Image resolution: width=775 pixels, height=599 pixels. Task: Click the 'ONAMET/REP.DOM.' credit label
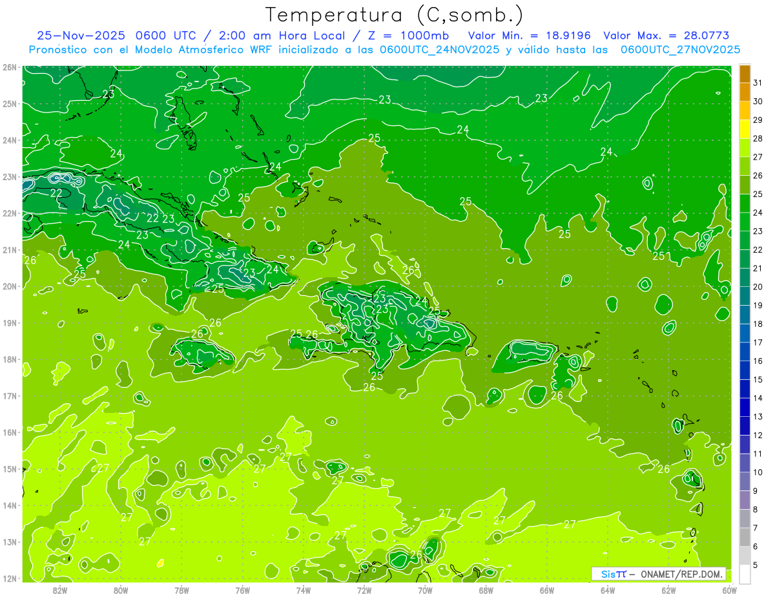(681, 574)
